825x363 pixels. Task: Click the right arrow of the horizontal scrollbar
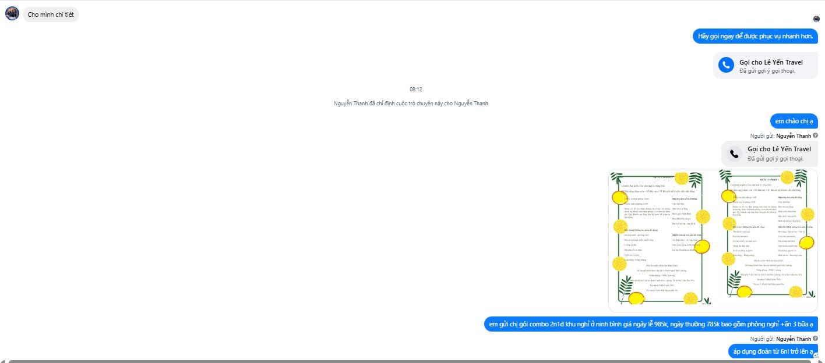click(821, 361)
